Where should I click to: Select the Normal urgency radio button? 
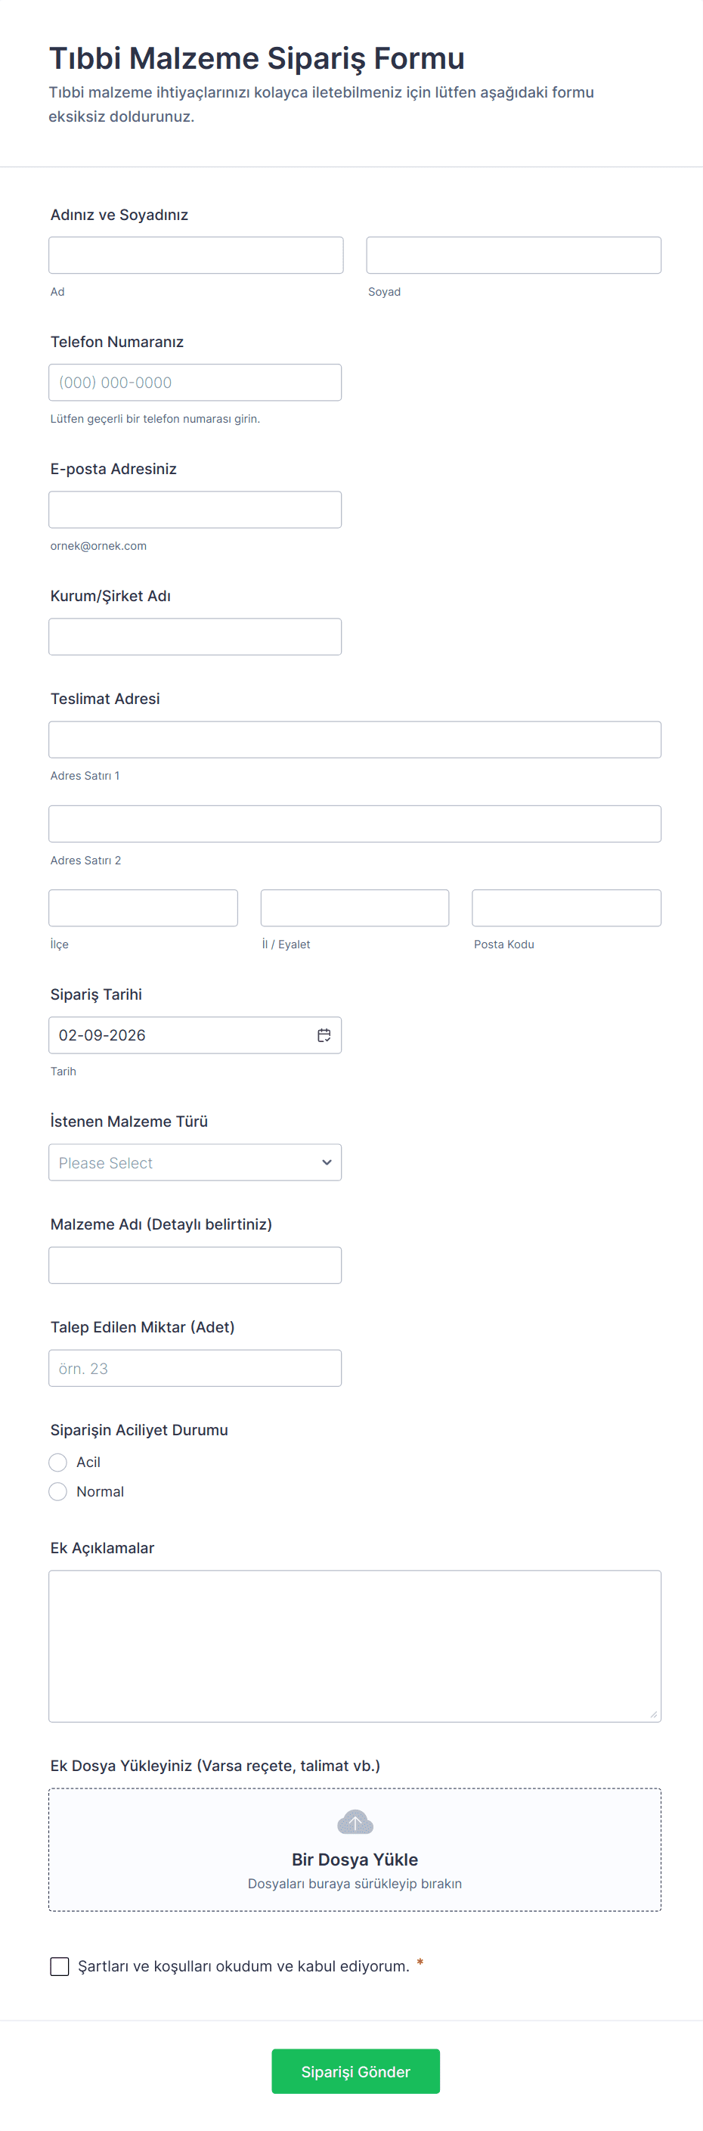[x=58, y=1490]
